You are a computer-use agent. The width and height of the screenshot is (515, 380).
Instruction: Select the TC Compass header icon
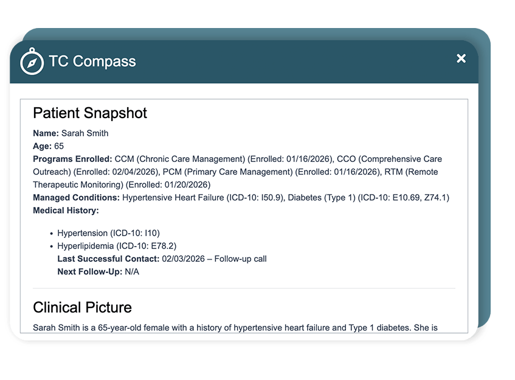pos(30,60)
